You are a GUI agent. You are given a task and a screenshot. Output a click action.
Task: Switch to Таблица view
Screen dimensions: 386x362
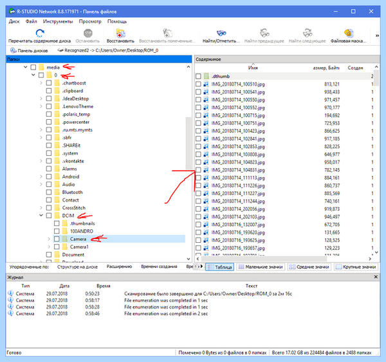tap(220, 267)
